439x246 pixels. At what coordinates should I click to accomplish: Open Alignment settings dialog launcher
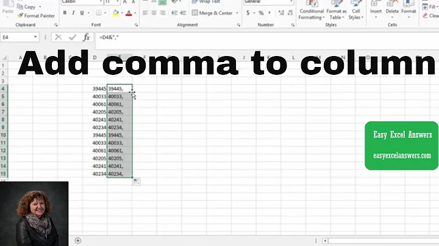click(x=238, y=25)
